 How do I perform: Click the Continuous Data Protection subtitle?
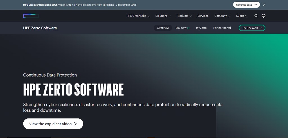point(50,75)
